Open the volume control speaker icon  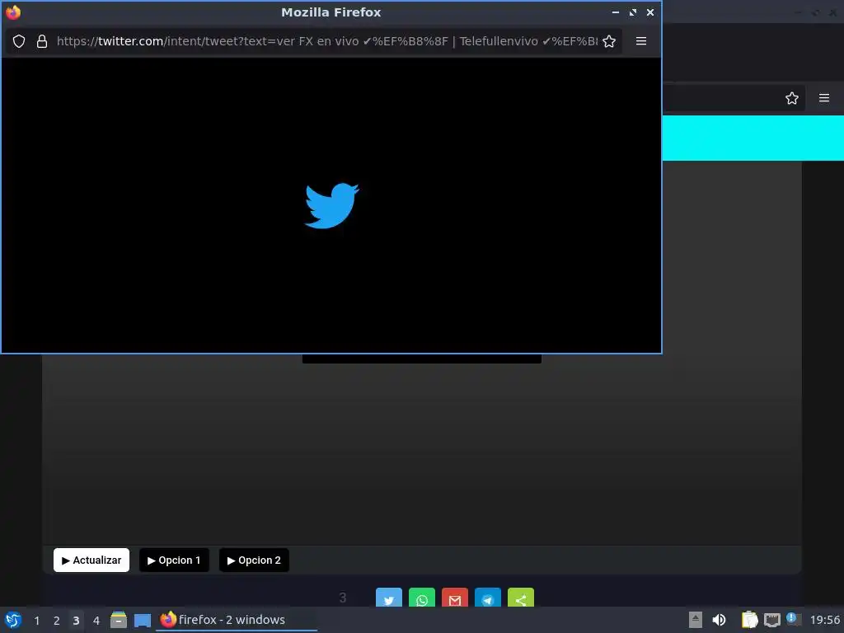pyautogui.click(x=719, y=620)
